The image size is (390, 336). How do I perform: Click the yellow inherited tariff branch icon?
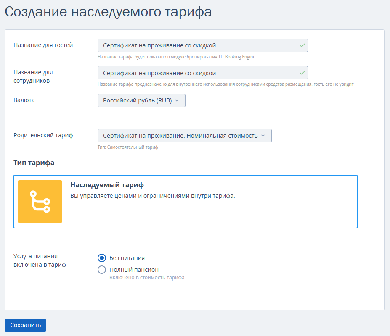coord(40,202)
